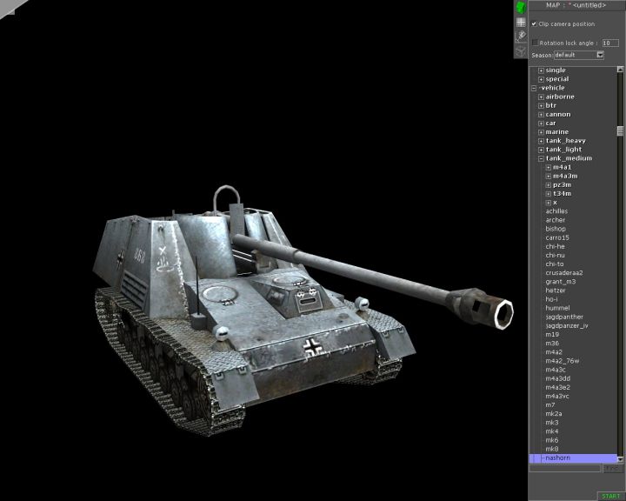
Task: Open the Season dropdown
Action: click(x=600, y=55)
